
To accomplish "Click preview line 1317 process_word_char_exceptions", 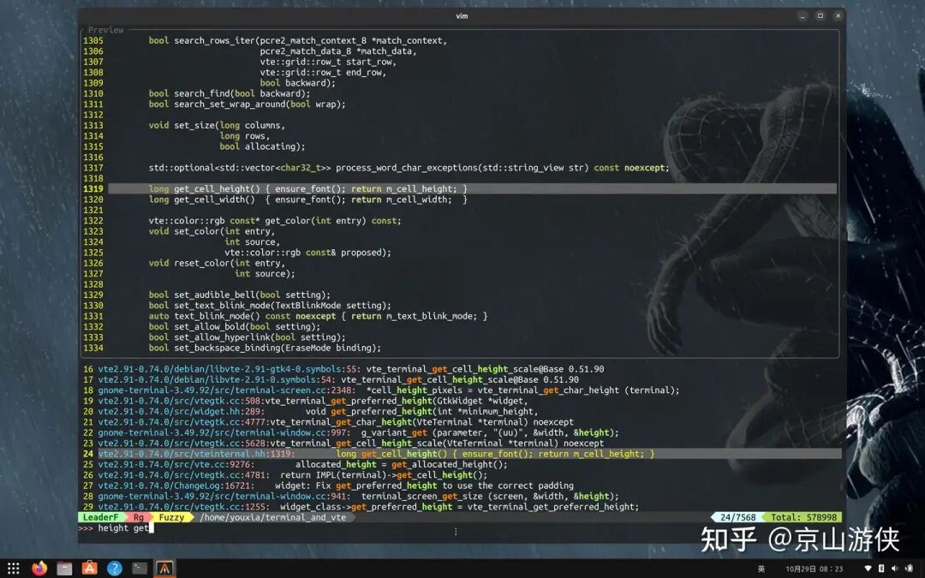I will pos(409,168).
